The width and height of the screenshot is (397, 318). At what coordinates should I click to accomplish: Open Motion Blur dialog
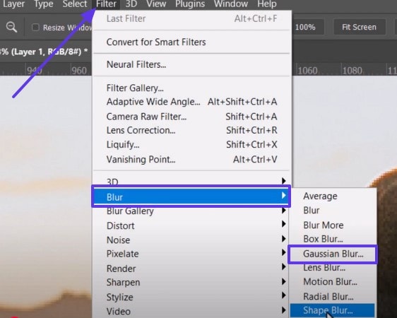pyautogui.click(x=332, y=282)
